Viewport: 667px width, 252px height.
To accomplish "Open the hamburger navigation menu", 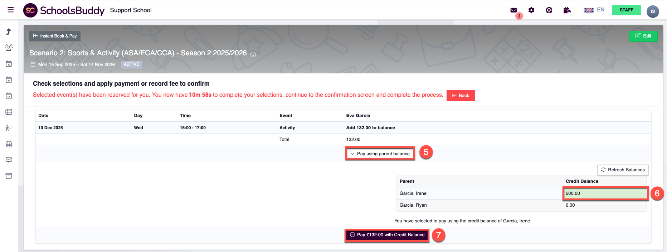I will click(11, 10).
